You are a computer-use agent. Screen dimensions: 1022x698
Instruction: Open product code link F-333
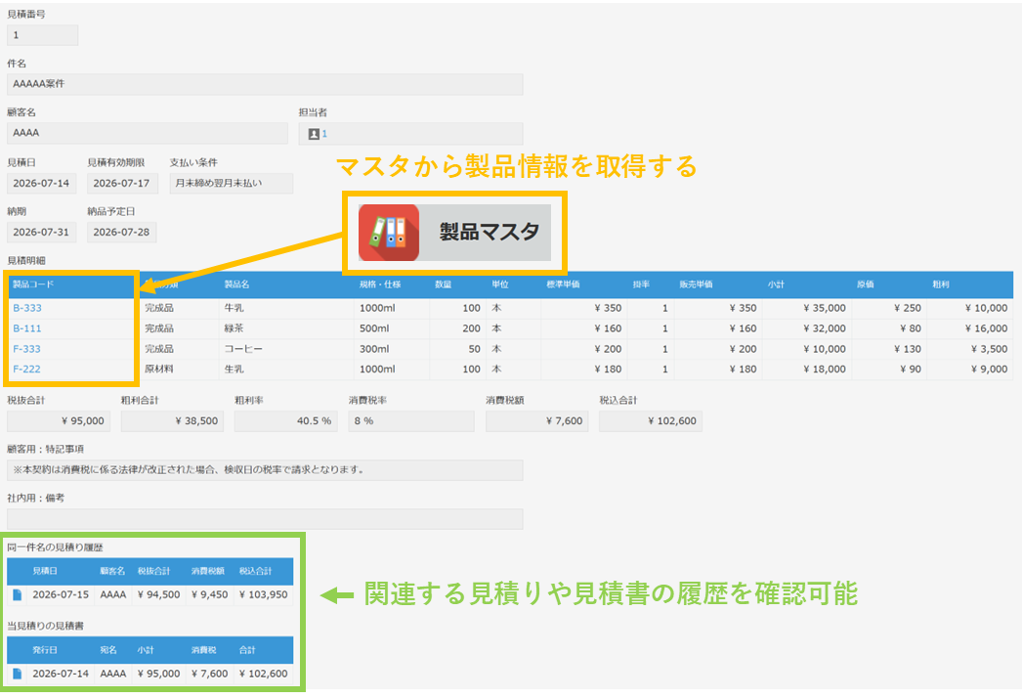pos(26,349)
